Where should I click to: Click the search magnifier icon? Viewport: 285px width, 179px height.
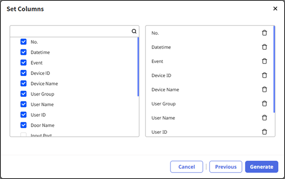click(x=134, y=31)
